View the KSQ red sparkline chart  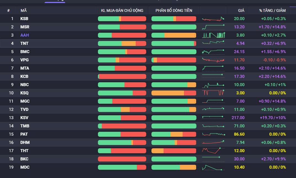pos(213,93)
